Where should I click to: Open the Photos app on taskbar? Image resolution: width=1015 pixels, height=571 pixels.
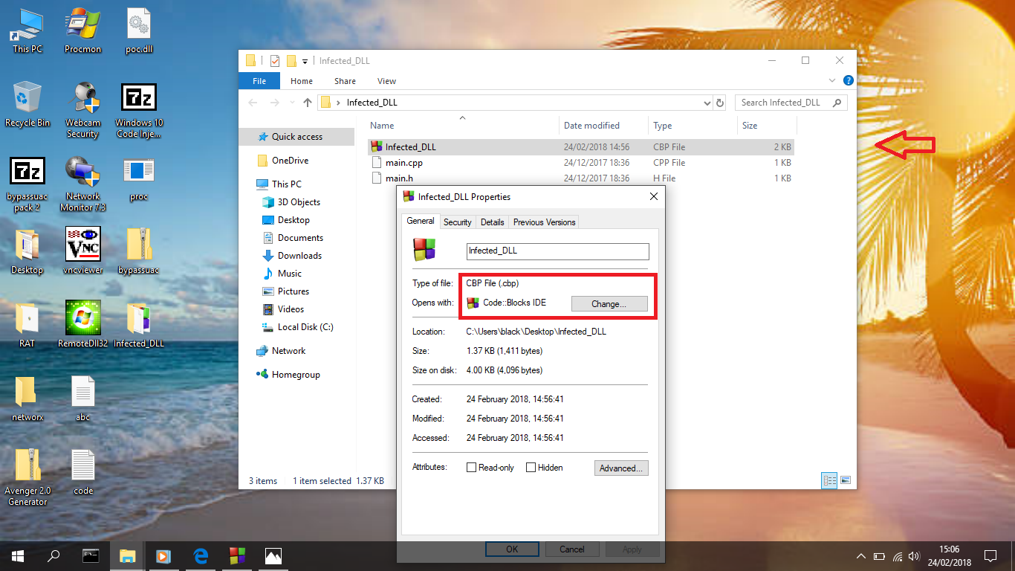273,555
